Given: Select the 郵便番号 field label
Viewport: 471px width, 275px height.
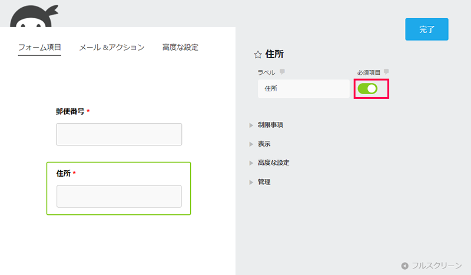Looking at the screenshot, I should 70,111.
